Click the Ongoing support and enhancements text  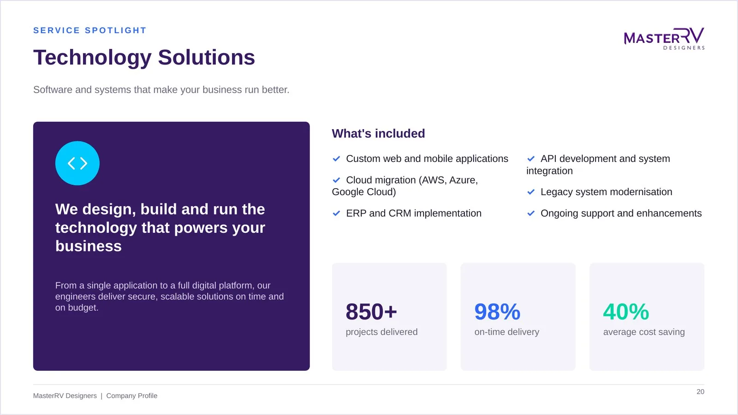(x=621, y=213)
